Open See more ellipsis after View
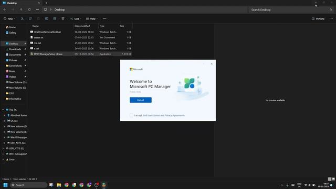336x189 pixels. pos(105,19)
